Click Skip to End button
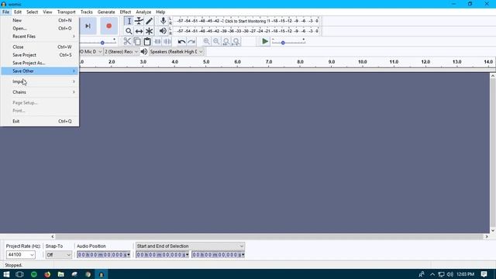 tap(88, 26)
